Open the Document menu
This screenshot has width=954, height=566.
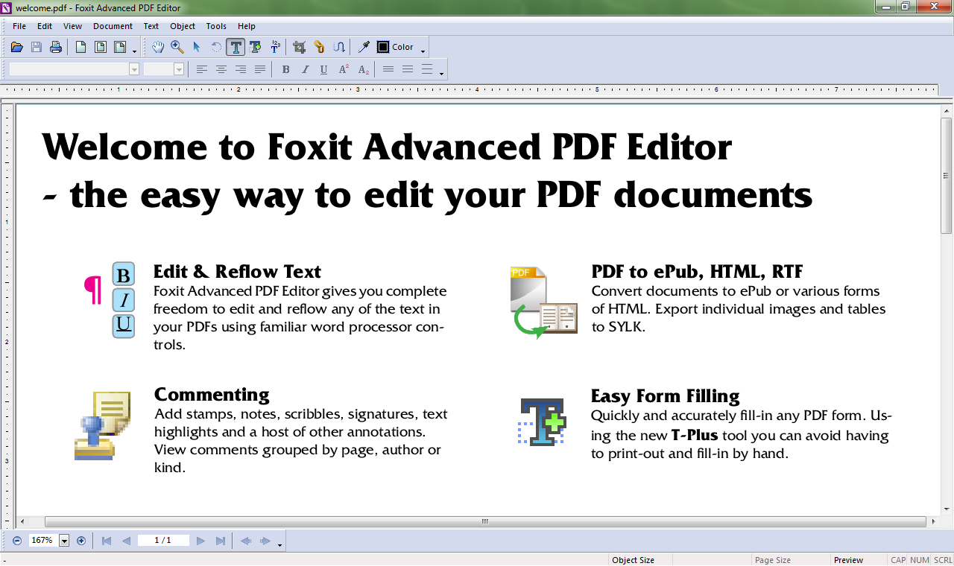coord(113,26)
